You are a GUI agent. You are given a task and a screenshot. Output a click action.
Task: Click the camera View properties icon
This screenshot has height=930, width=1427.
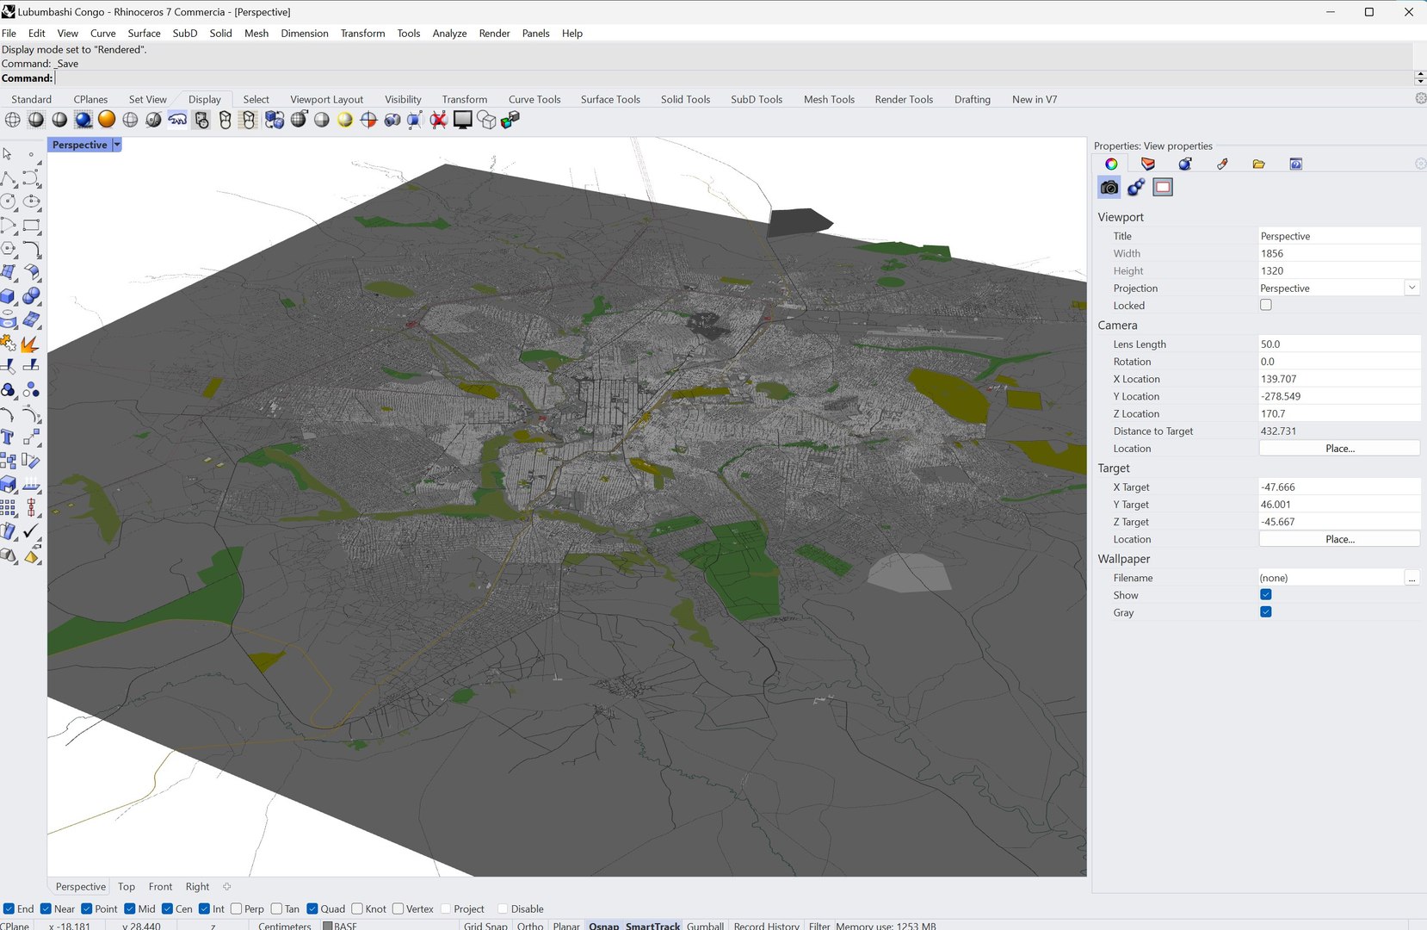1109,187
